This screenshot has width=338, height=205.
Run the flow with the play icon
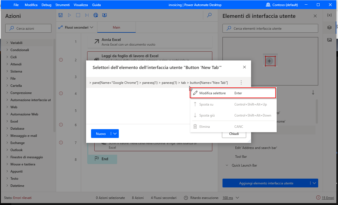[x=69, y=15]
